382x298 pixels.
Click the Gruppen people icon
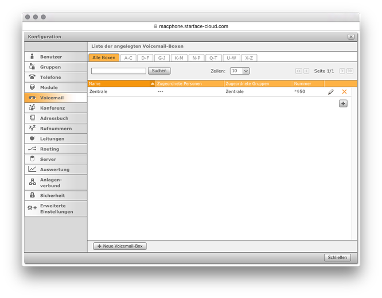pyautogui.click(x=32, y=67)
